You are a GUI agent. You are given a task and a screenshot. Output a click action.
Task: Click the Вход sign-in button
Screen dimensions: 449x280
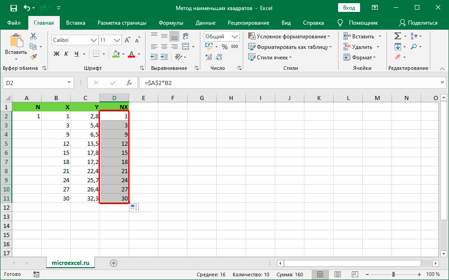(349, 8)
